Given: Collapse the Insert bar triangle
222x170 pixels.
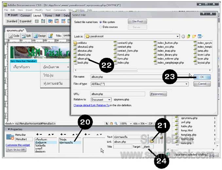Looking at the screenshot, I should coord(9,15).
